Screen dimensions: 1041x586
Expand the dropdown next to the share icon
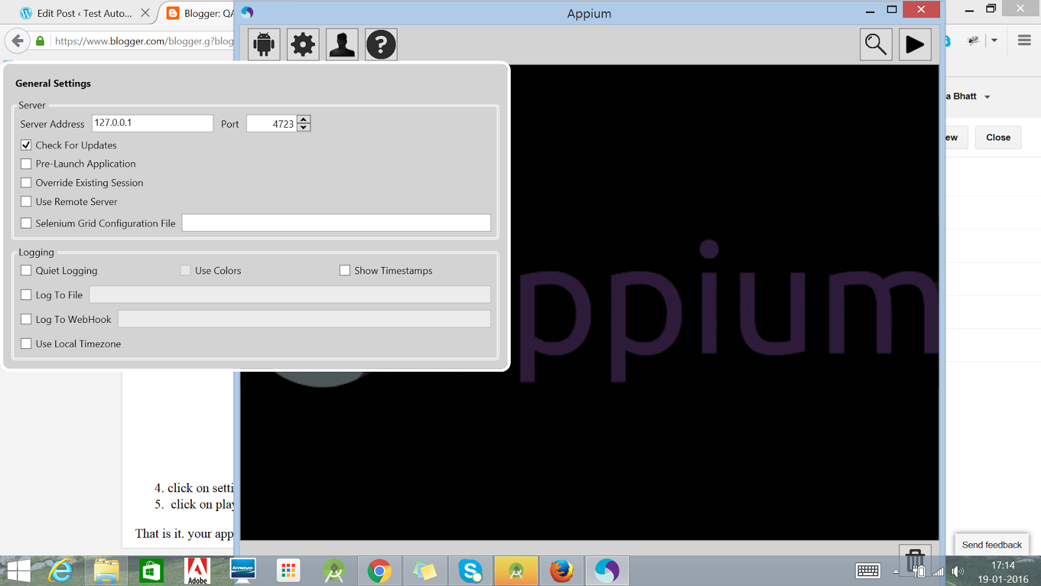994,40
